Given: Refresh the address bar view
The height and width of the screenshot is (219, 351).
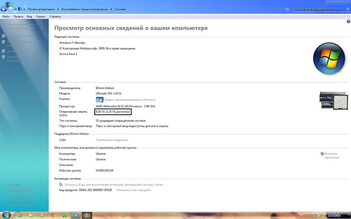Looking at the screenshot, I should (x=287, y=9).
